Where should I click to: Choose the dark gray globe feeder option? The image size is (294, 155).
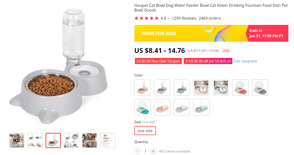coord(260,88)
